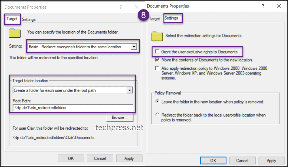The width and height of the screenshot is (288, 167).
Task: Click Cancel in the left dialog
Action: coord(100,158)
